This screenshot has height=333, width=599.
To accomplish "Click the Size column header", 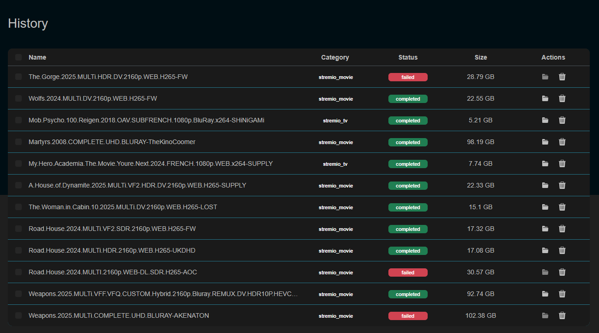I will point(480,57).
